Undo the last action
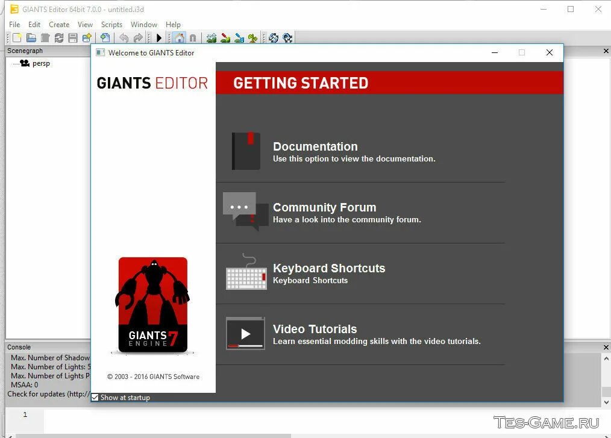 click(x=124, y=38)
